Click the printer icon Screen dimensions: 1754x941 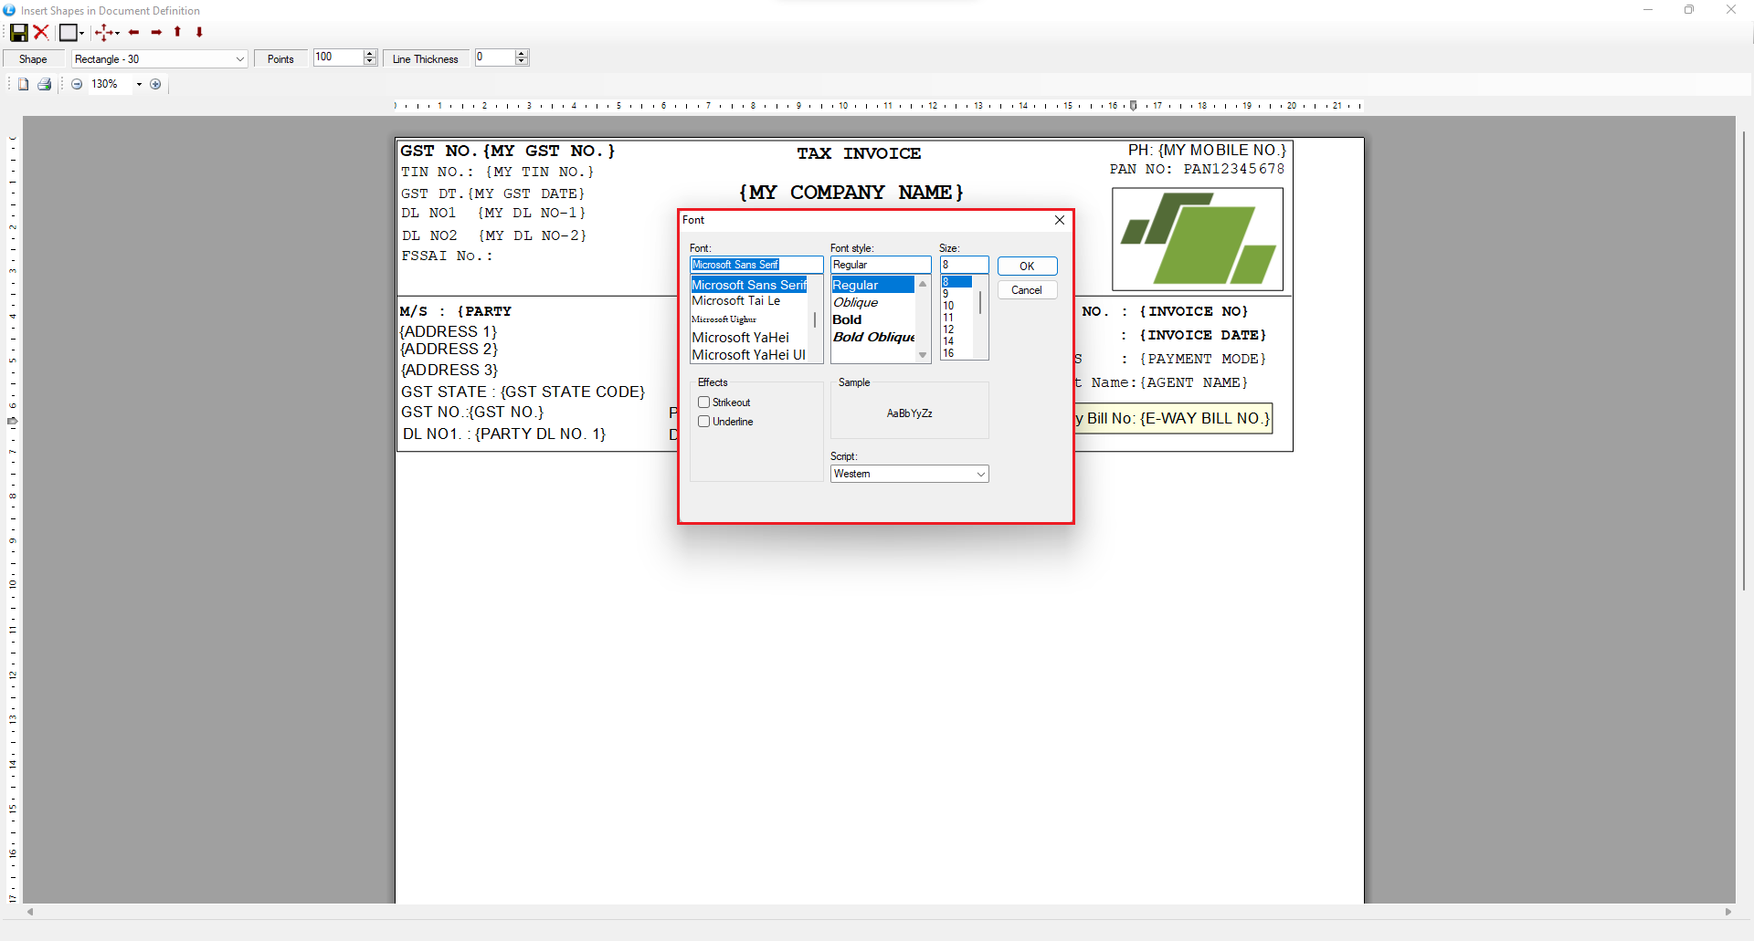44,84
